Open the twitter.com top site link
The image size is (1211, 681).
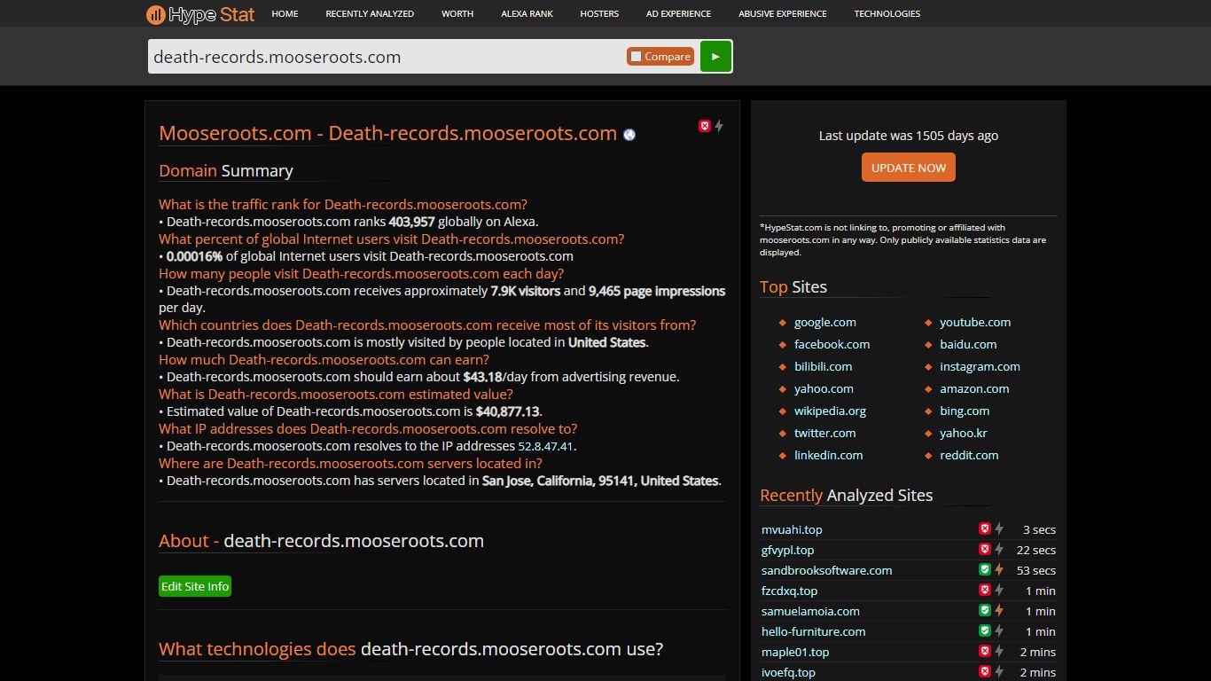825,433
